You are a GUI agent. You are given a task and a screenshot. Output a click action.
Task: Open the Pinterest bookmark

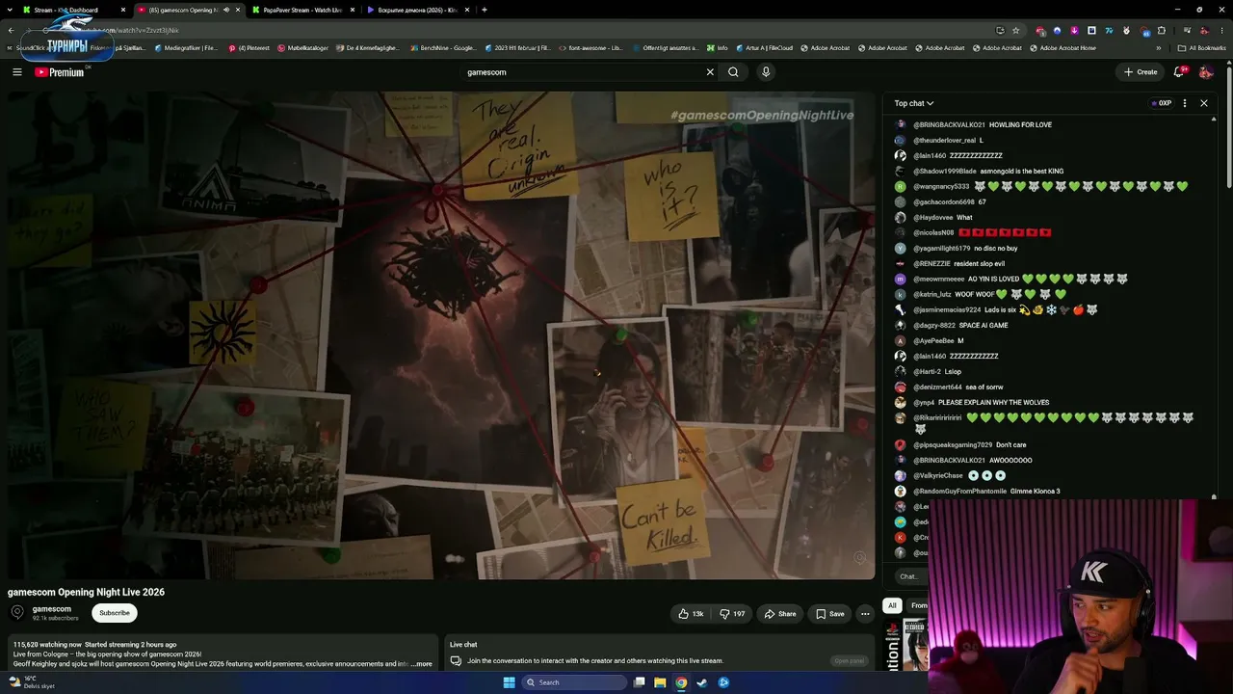pos(249,47)
